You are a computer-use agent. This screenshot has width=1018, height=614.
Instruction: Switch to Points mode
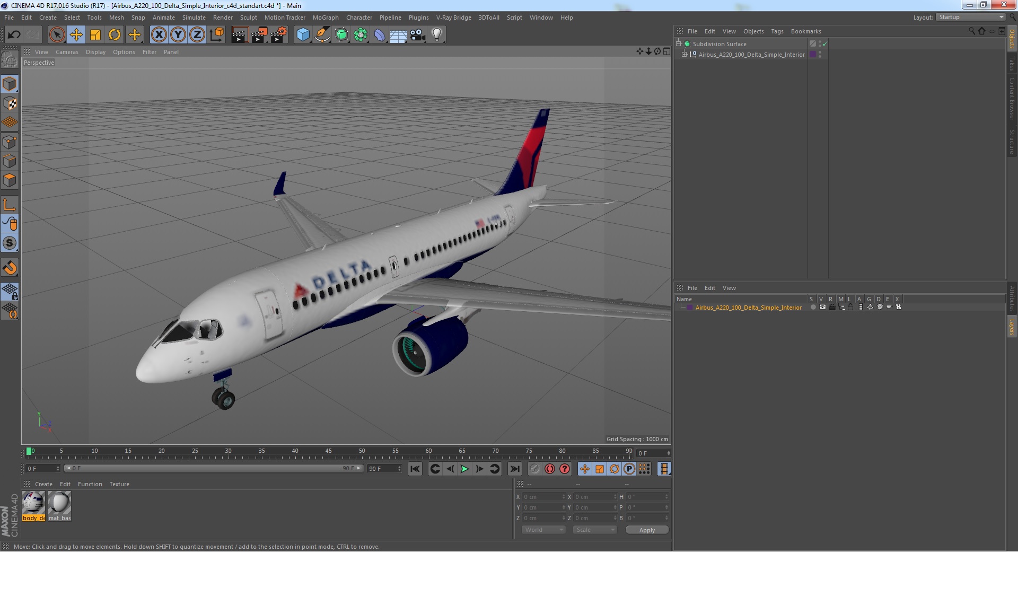click(x=10, y=142)
